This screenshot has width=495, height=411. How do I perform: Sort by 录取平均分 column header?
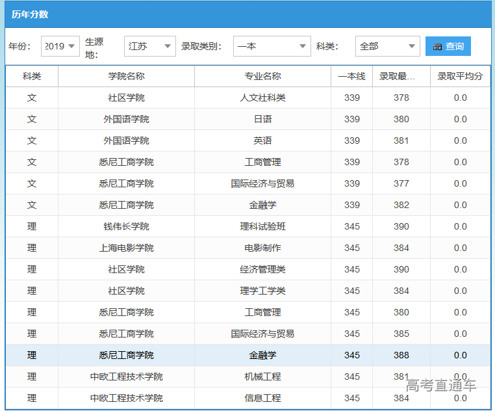point(460,76)
